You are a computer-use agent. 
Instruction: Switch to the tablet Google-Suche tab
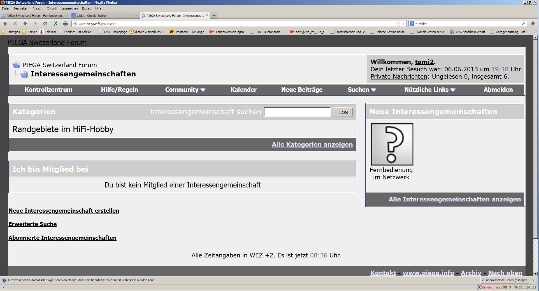104,16
